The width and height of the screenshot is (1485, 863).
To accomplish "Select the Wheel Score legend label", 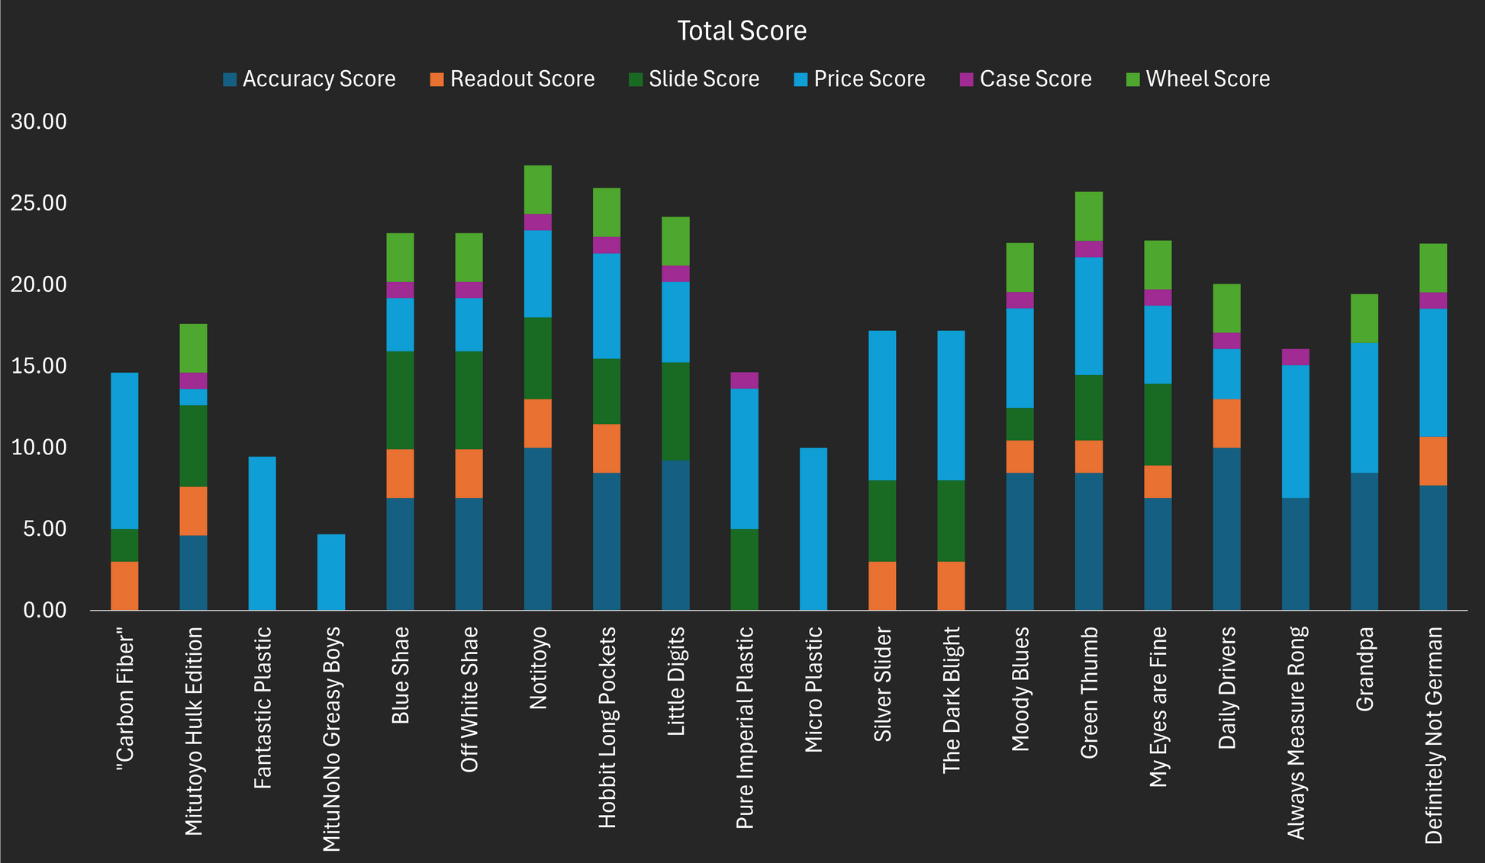I will (1207, 79).
